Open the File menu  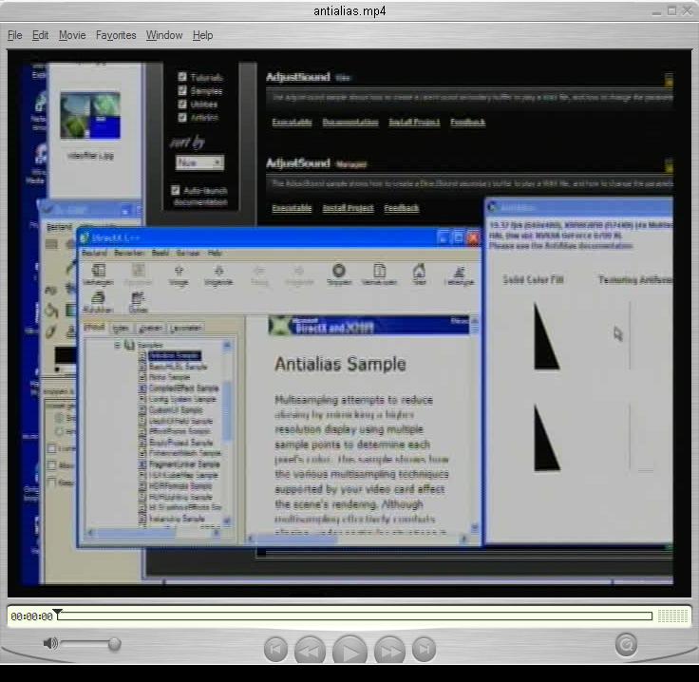(14, 35)
